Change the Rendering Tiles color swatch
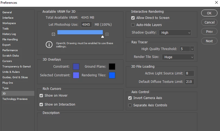This screenshot has height=131, width=220. click(x=112, y=75)
